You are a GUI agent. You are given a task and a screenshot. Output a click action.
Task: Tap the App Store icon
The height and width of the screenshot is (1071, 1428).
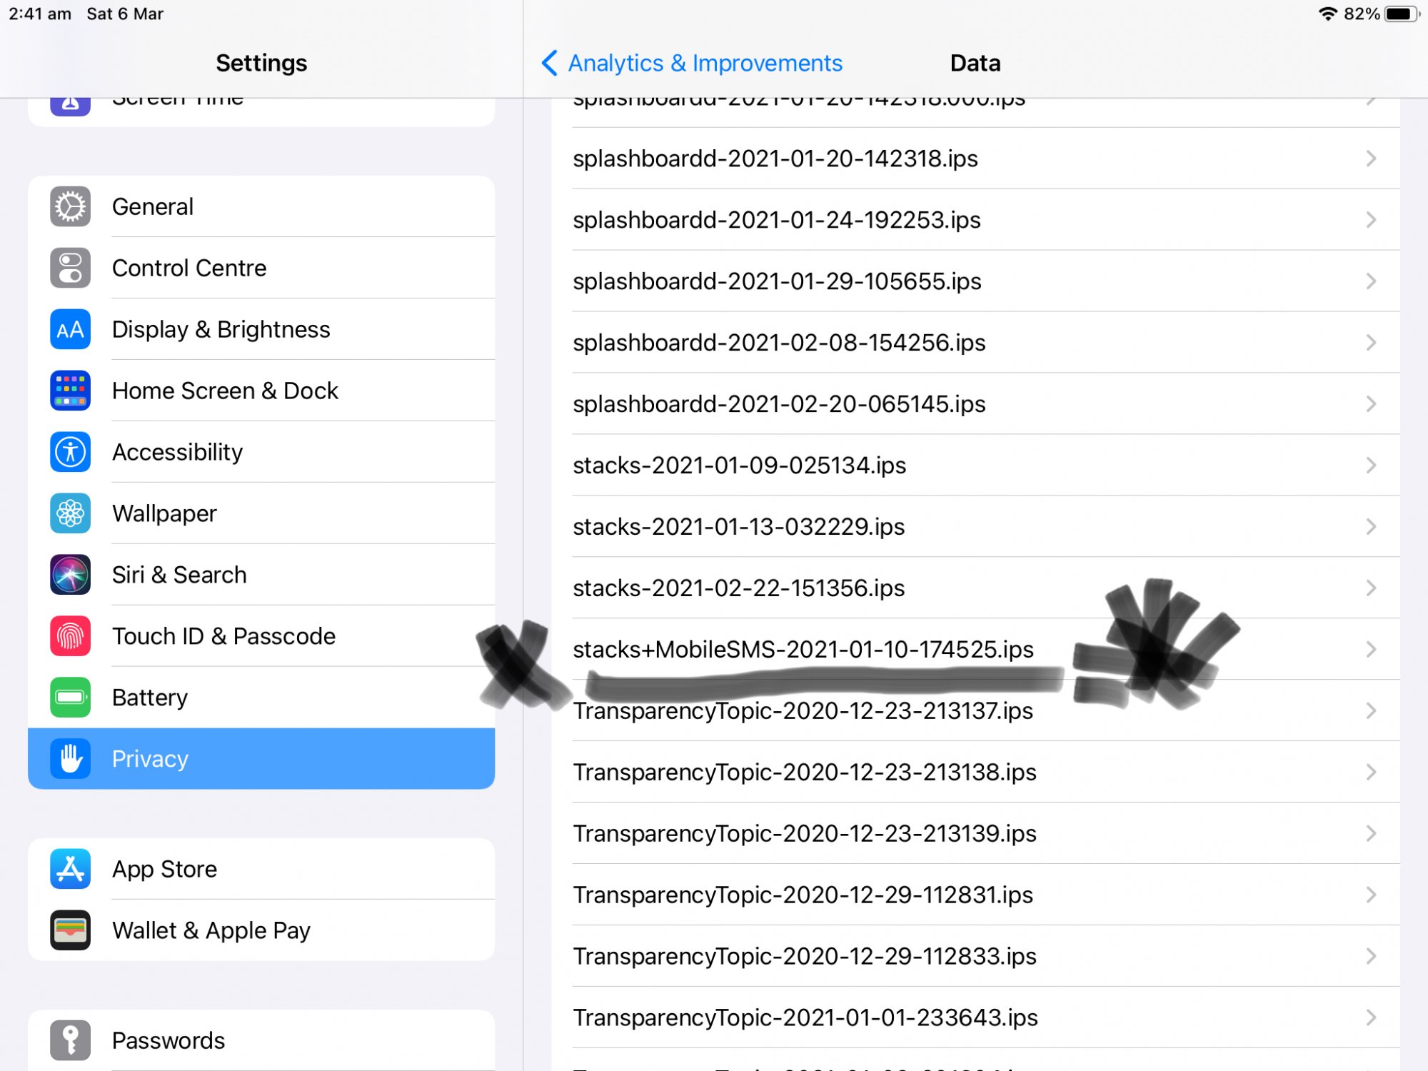[70, 870]
